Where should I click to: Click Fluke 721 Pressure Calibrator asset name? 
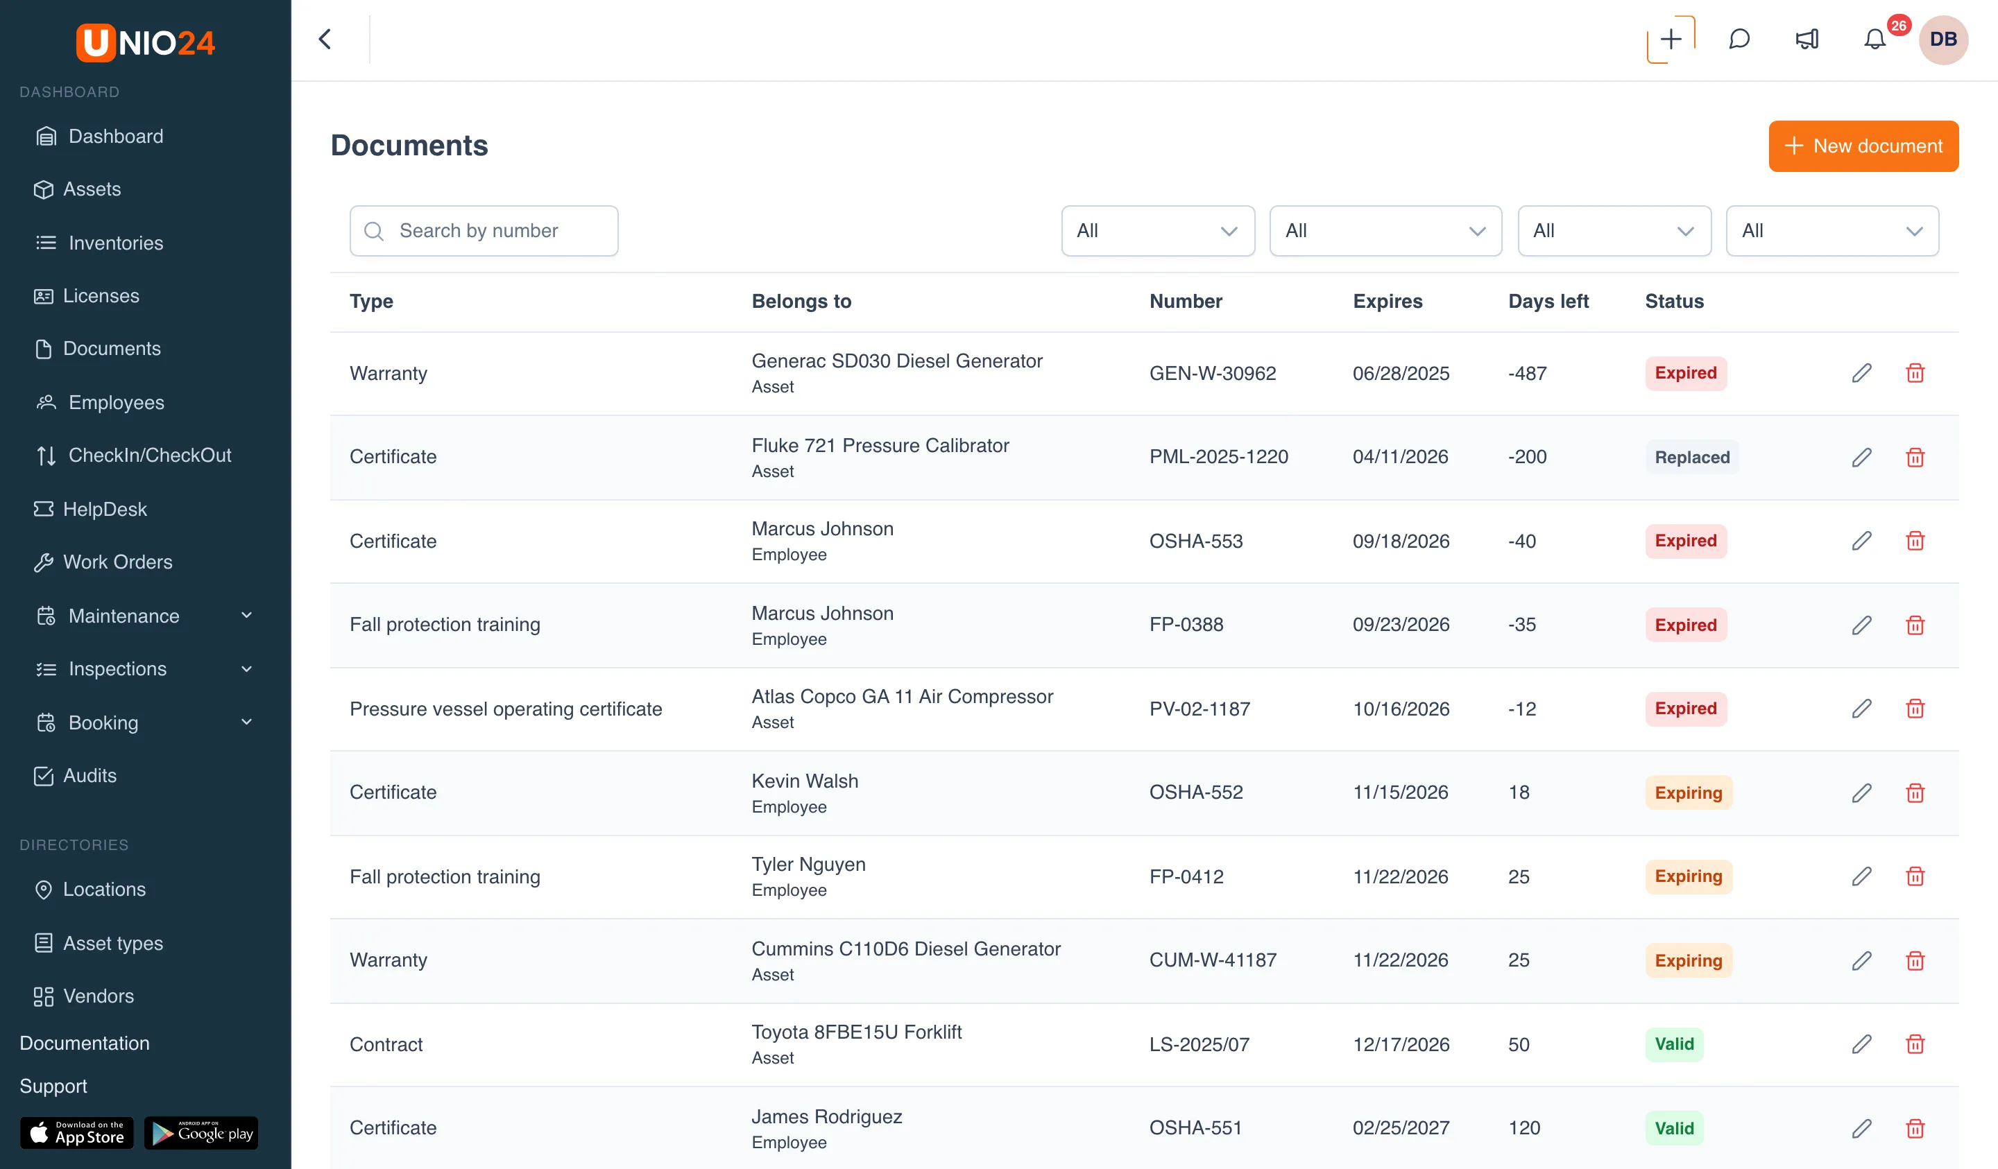[880, 445]
